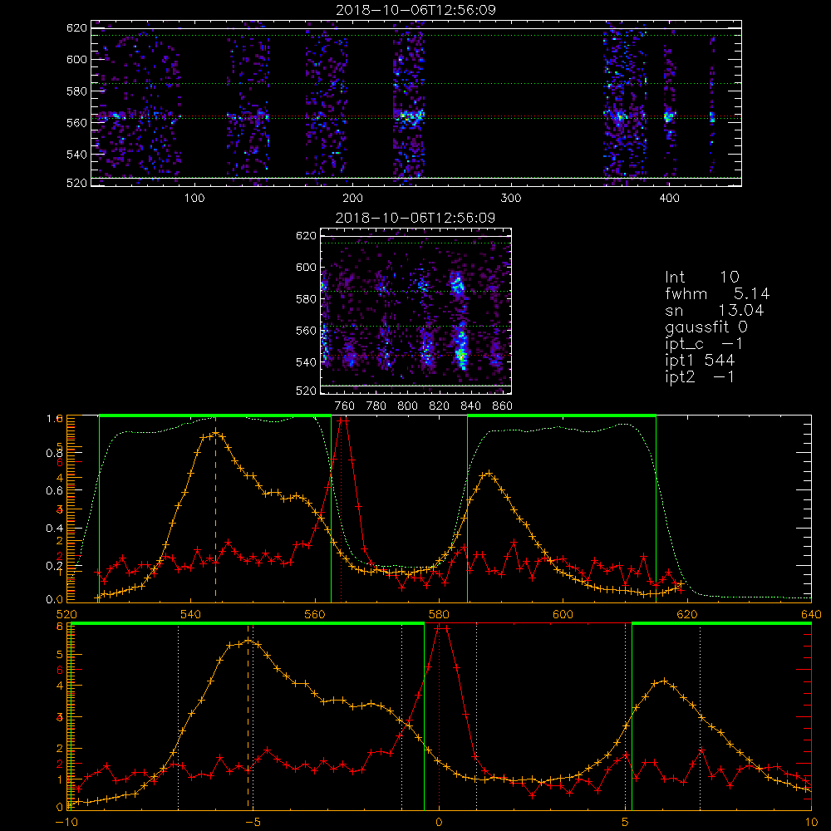
Task: Click x-axis label 760 of middle image
Action: coord(345,406)
